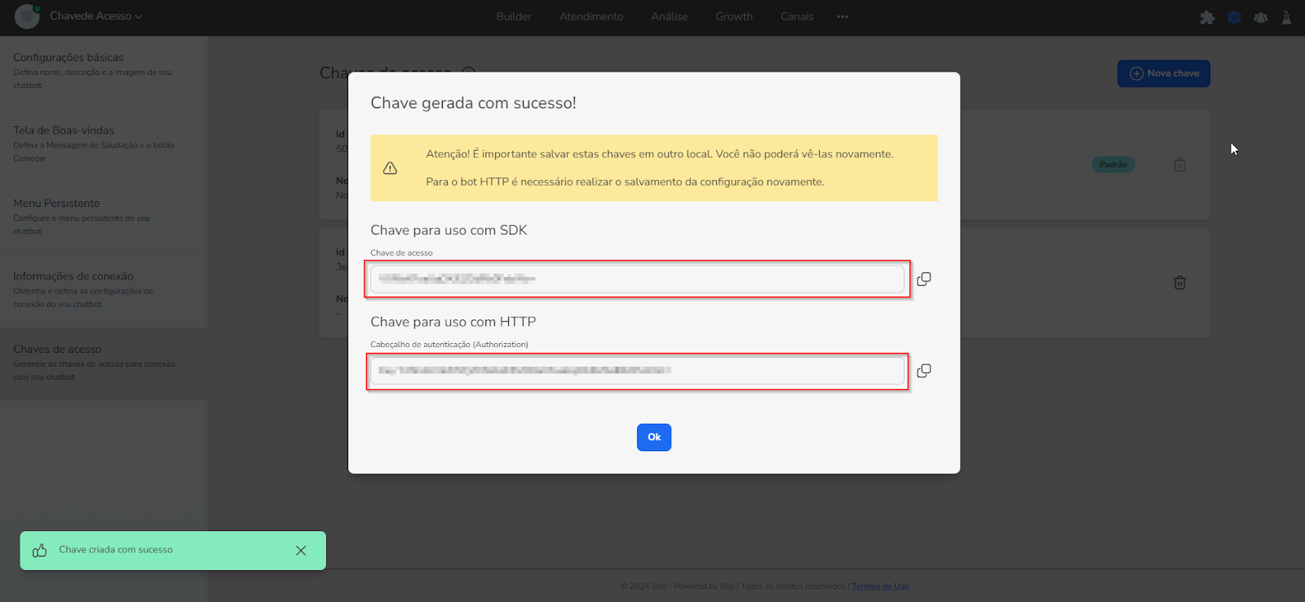Click the SDK Chave de acesso field
Screen dimensions: 1305x602
[636, 279]
